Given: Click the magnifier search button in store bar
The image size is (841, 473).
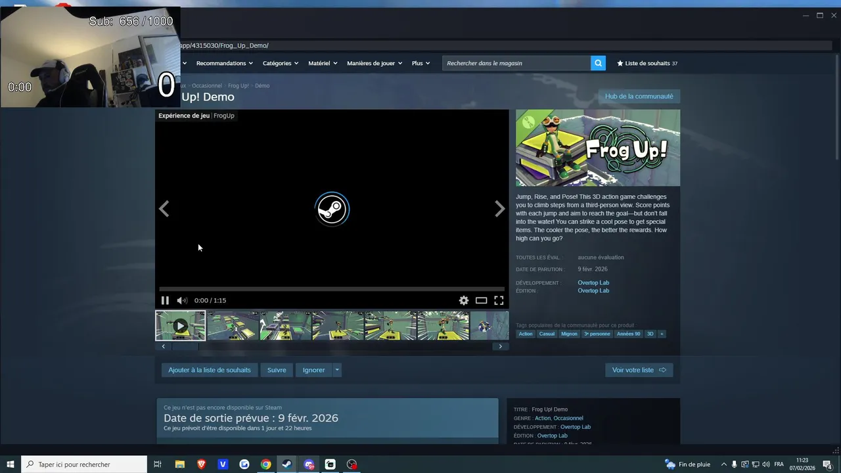Looking at the screenshot, I should click(598, 63).
